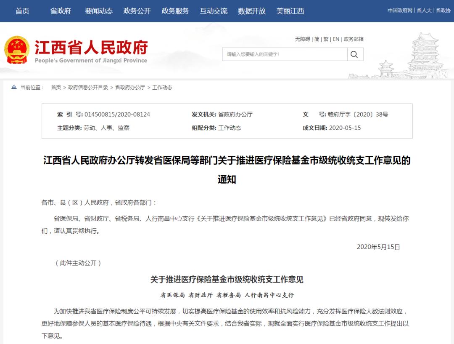Switch to simplified Chinese 简
The height and width of the screenshot is (344, 454).
pyautogui.click(x=317, y=39)
